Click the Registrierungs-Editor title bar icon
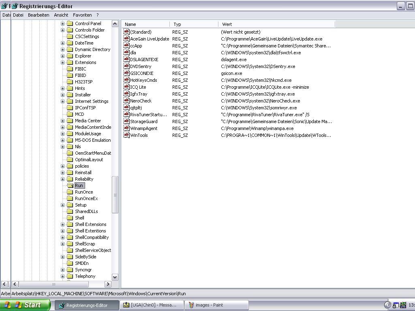 coord(15,6)
